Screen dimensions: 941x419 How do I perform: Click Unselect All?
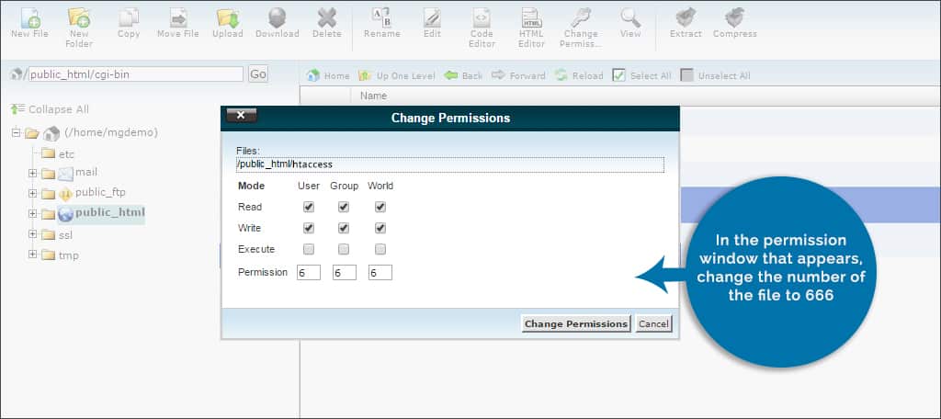tap(715, 75)
